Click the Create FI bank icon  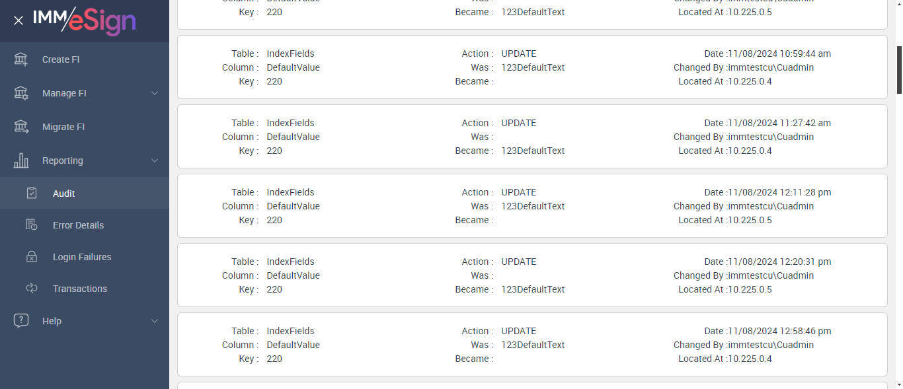tap(21, 59)
